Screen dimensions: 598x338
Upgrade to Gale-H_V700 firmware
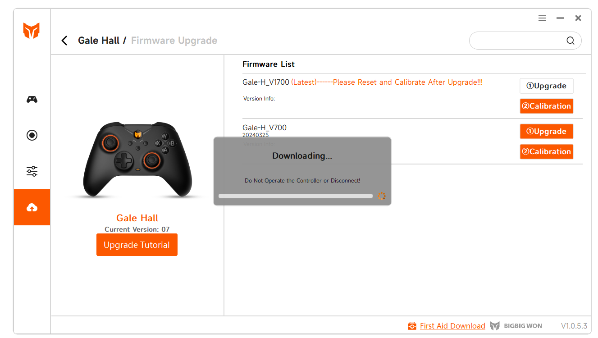[x=546, y=131]
